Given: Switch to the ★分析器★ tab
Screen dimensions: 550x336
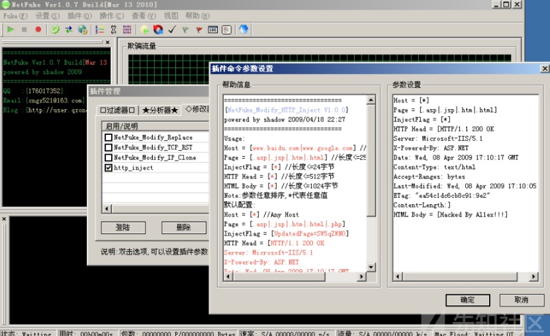Looking at the screenshot, I should click(x=160, y=110).
